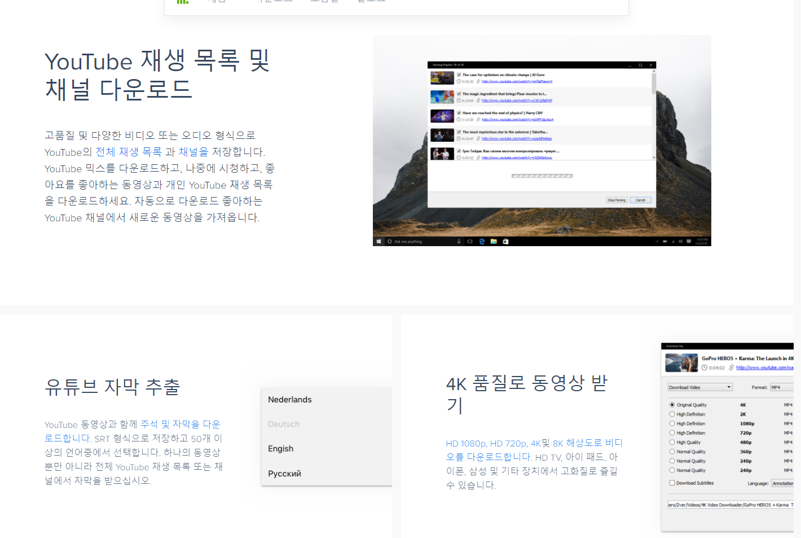Click link icon of Al Gore video
801x538 pixels.
(478, 82)
